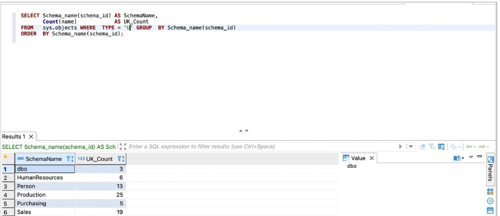This screenshot has width=500, height=216.
Task: Click the green forward arrow history icon
Action: click(482, 146)
